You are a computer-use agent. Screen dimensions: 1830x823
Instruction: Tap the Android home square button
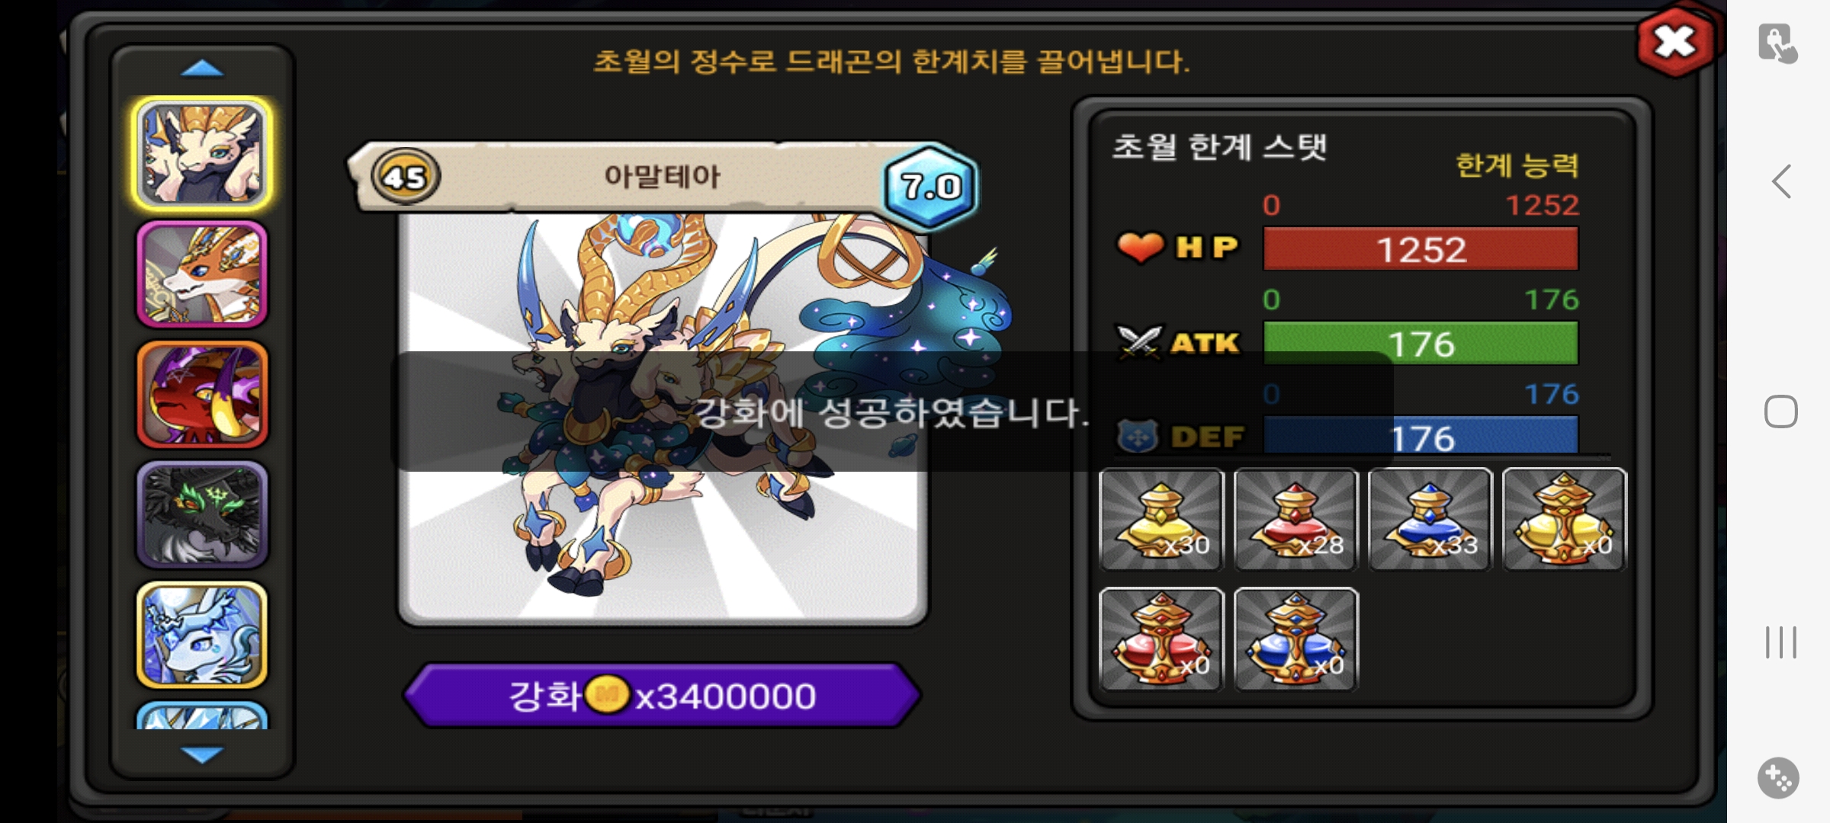click(1781, 411)
